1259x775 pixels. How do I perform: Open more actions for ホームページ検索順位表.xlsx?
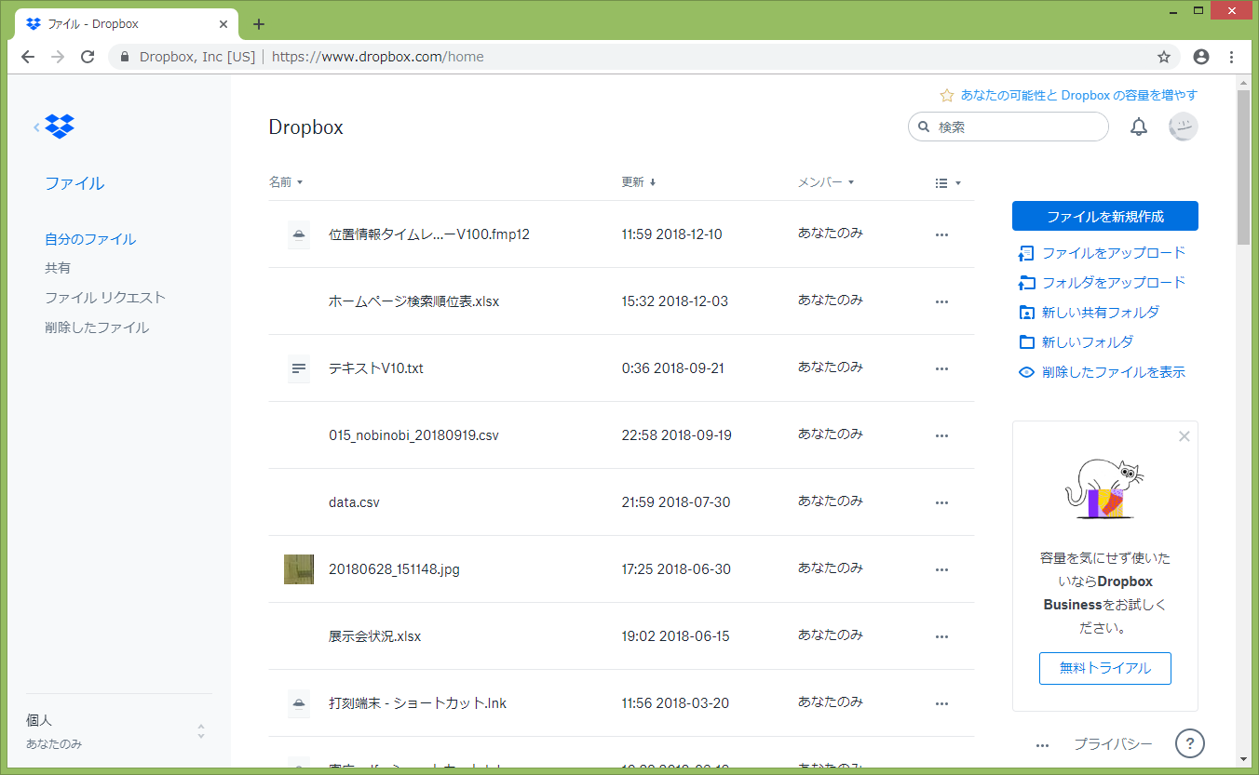tap(941, 301)
